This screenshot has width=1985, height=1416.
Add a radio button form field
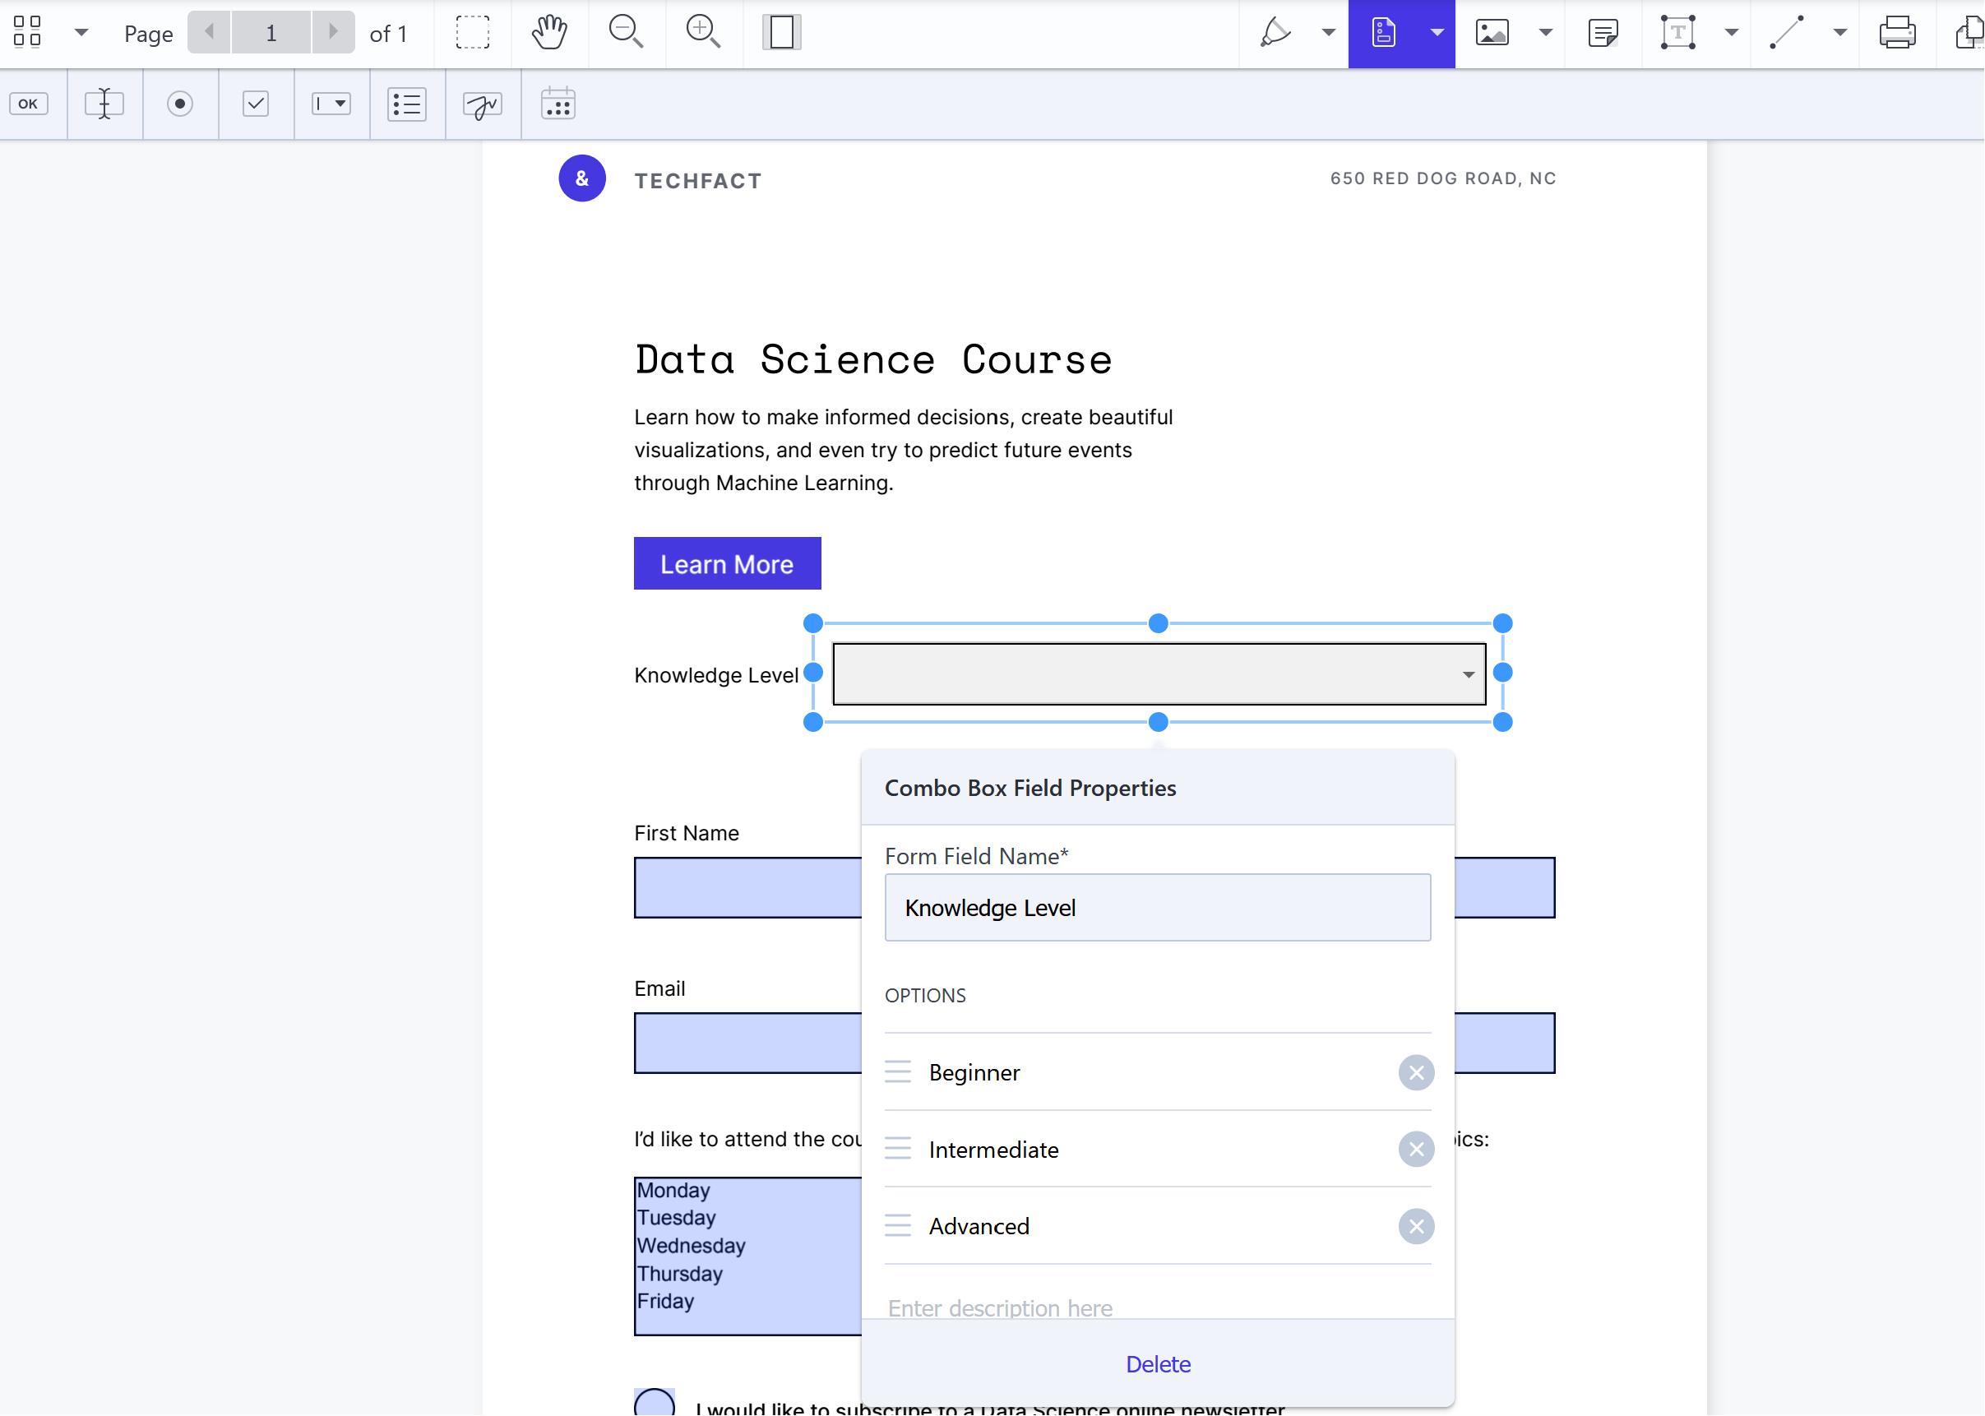(x=179, y=104)
